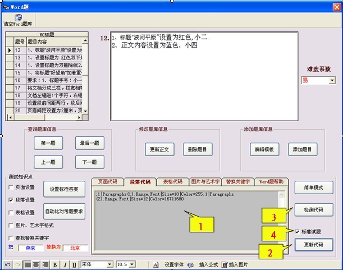
Task: Go to next question with 下一题
Action: tap(90, 162)
